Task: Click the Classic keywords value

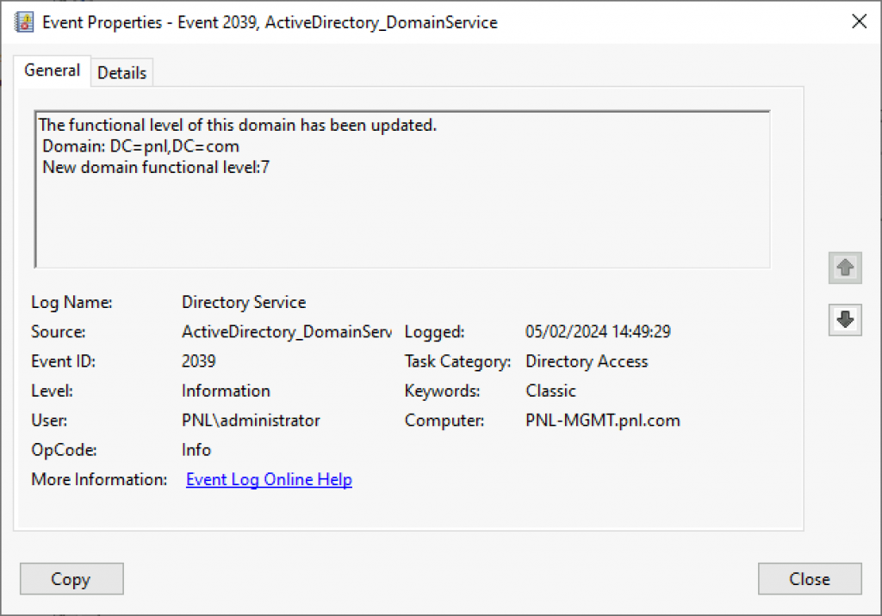Action: (550, 391)
